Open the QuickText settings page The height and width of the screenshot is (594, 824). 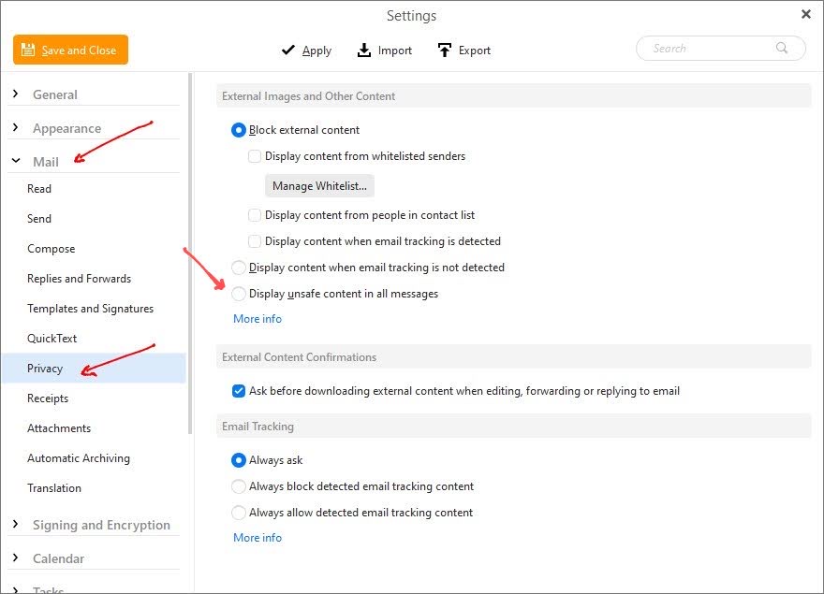pyautogui.click(x=52, y=339)
